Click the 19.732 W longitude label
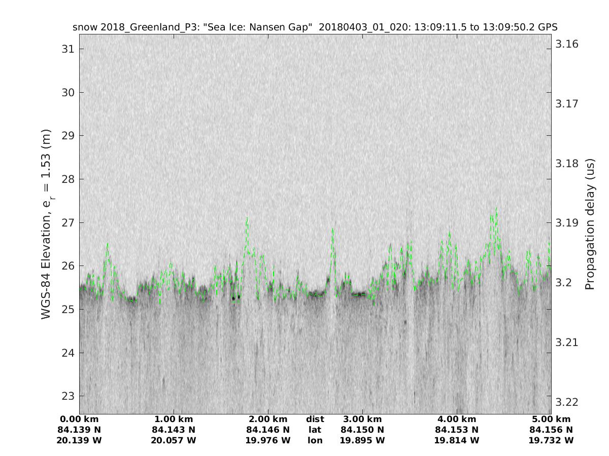 [551, 441]
